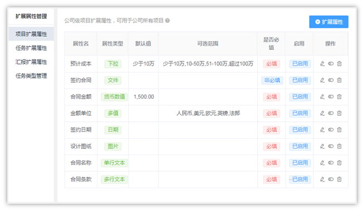Viewport: 364px width, 211px height.
Task: Click the 设计图纸 attribute name
Action: (81, 146)
